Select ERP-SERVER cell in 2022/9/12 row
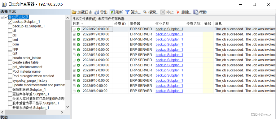The width and height of the screenshot is (276, 119). pos(141,70)
